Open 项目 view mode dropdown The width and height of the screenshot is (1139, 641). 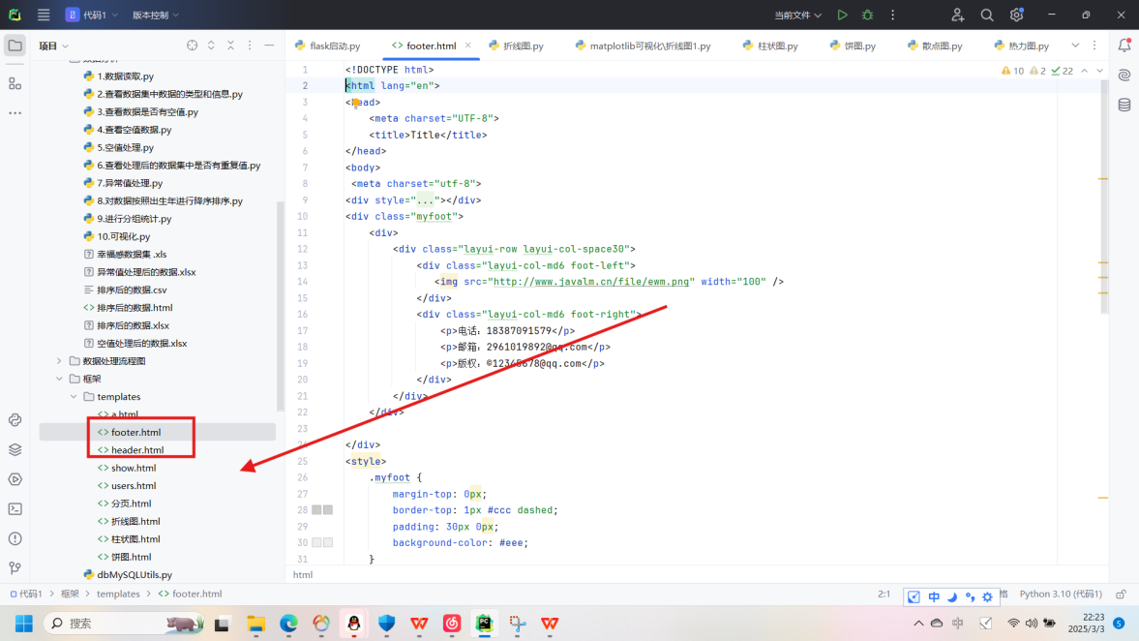(x=54, y=46)
